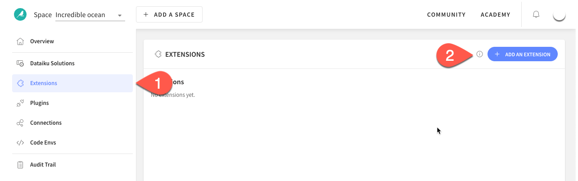
Task: Click the Plugins plug icon
Action: coord(20,103)
